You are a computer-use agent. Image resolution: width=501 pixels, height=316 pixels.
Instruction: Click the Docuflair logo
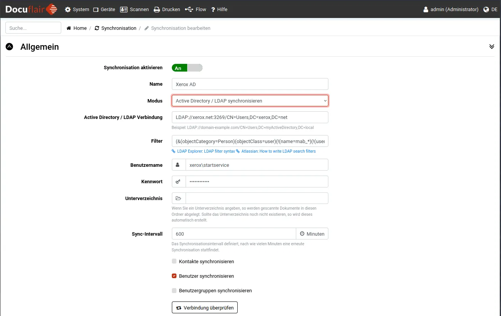(x=31, y=9)
